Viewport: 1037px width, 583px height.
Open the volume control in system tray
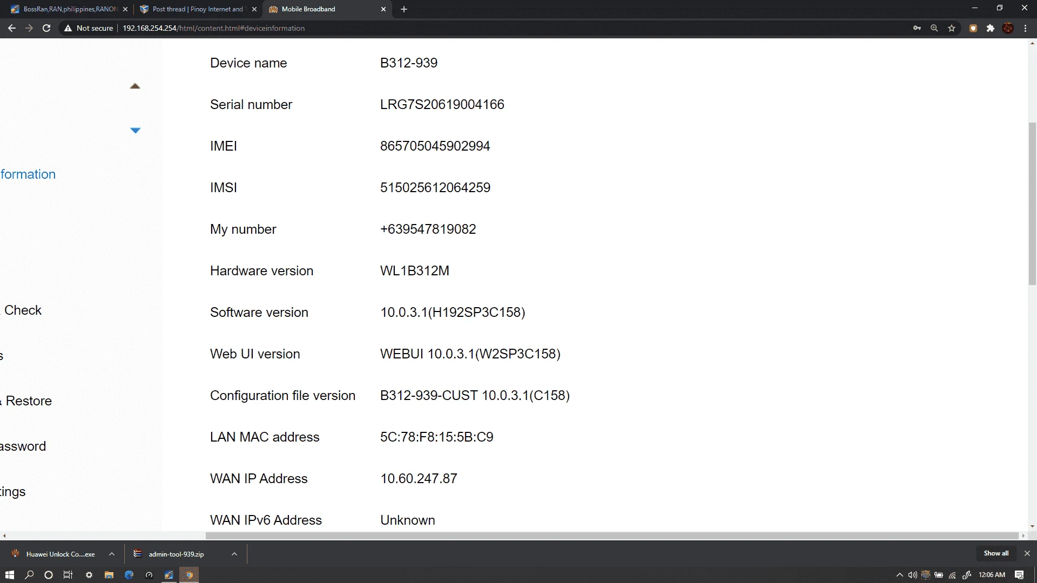click(913, 575)
